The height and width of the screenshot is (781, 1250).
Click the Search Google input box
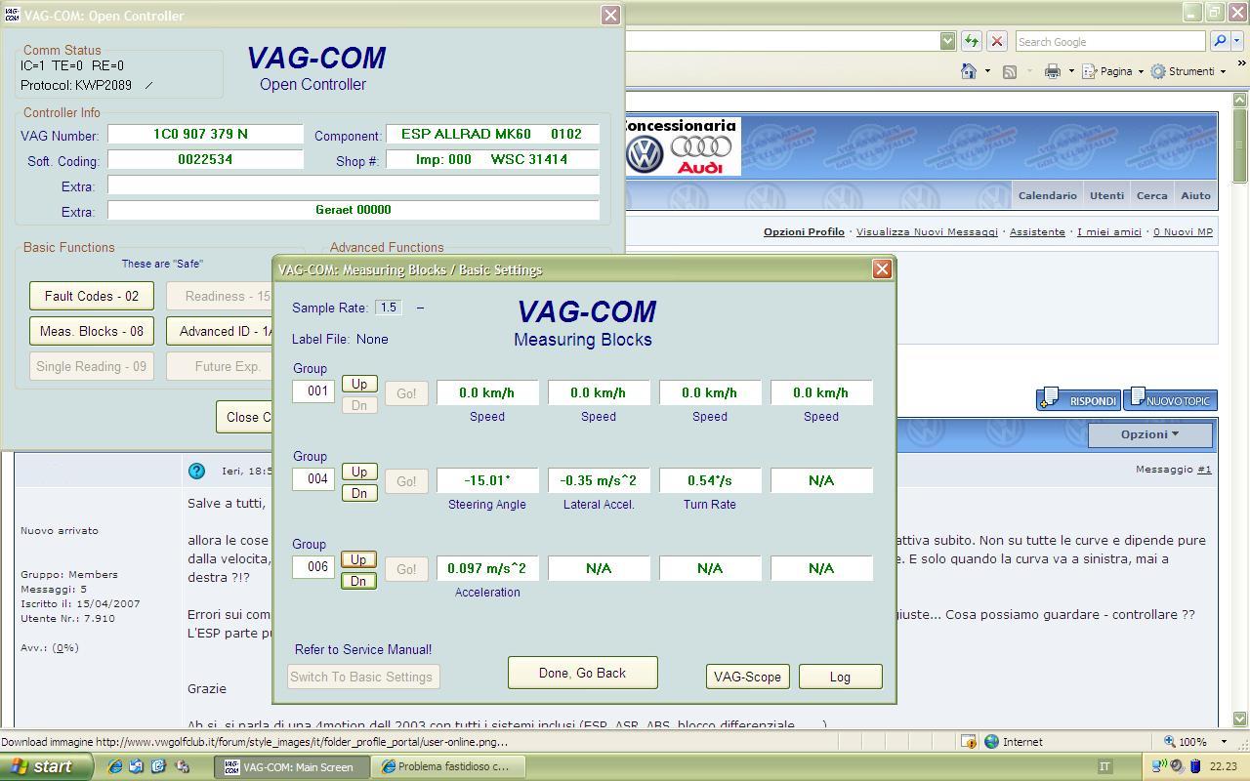pos(1109,41)
